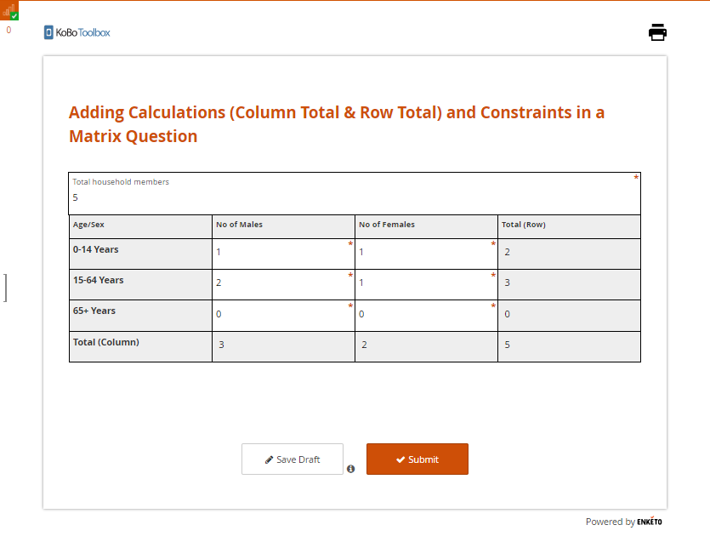The width and height of the screenshot is (710, 542).
Task: Click the Save Draft button
Action: tap(292, 459)
